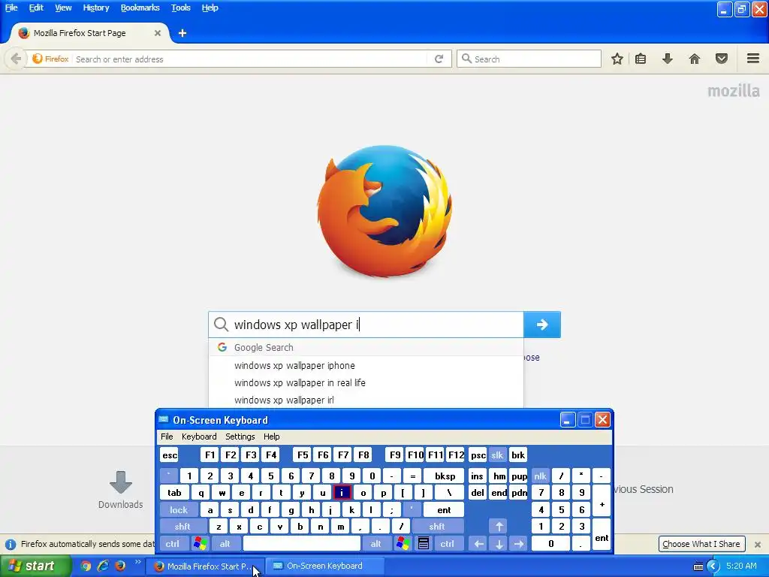This screenshot has width=769, height=577.
Task: Launch Firefox from the quick launch icon
Action: (120, 566)
